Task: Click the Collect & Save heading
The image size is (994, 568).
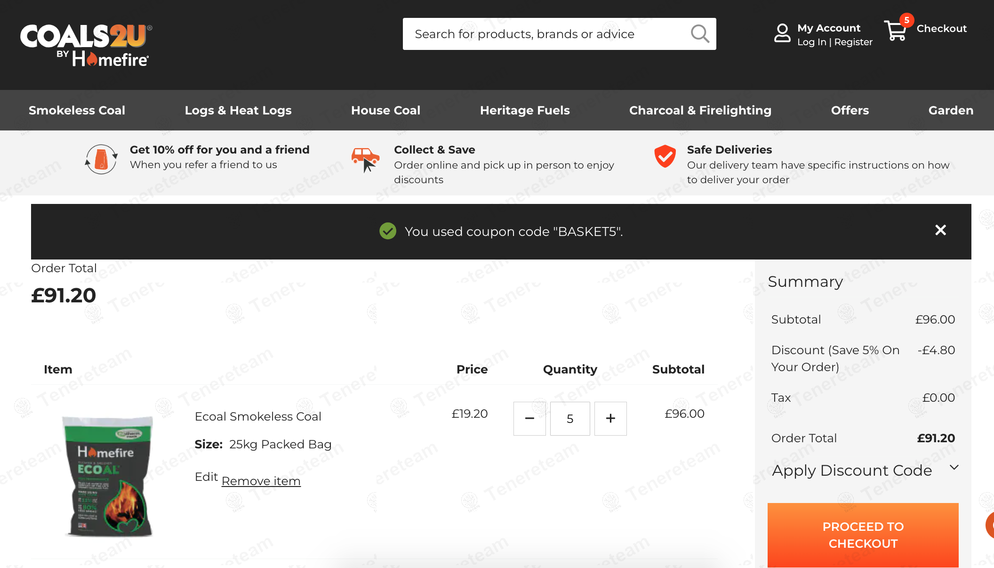Action: click(434, 149)
